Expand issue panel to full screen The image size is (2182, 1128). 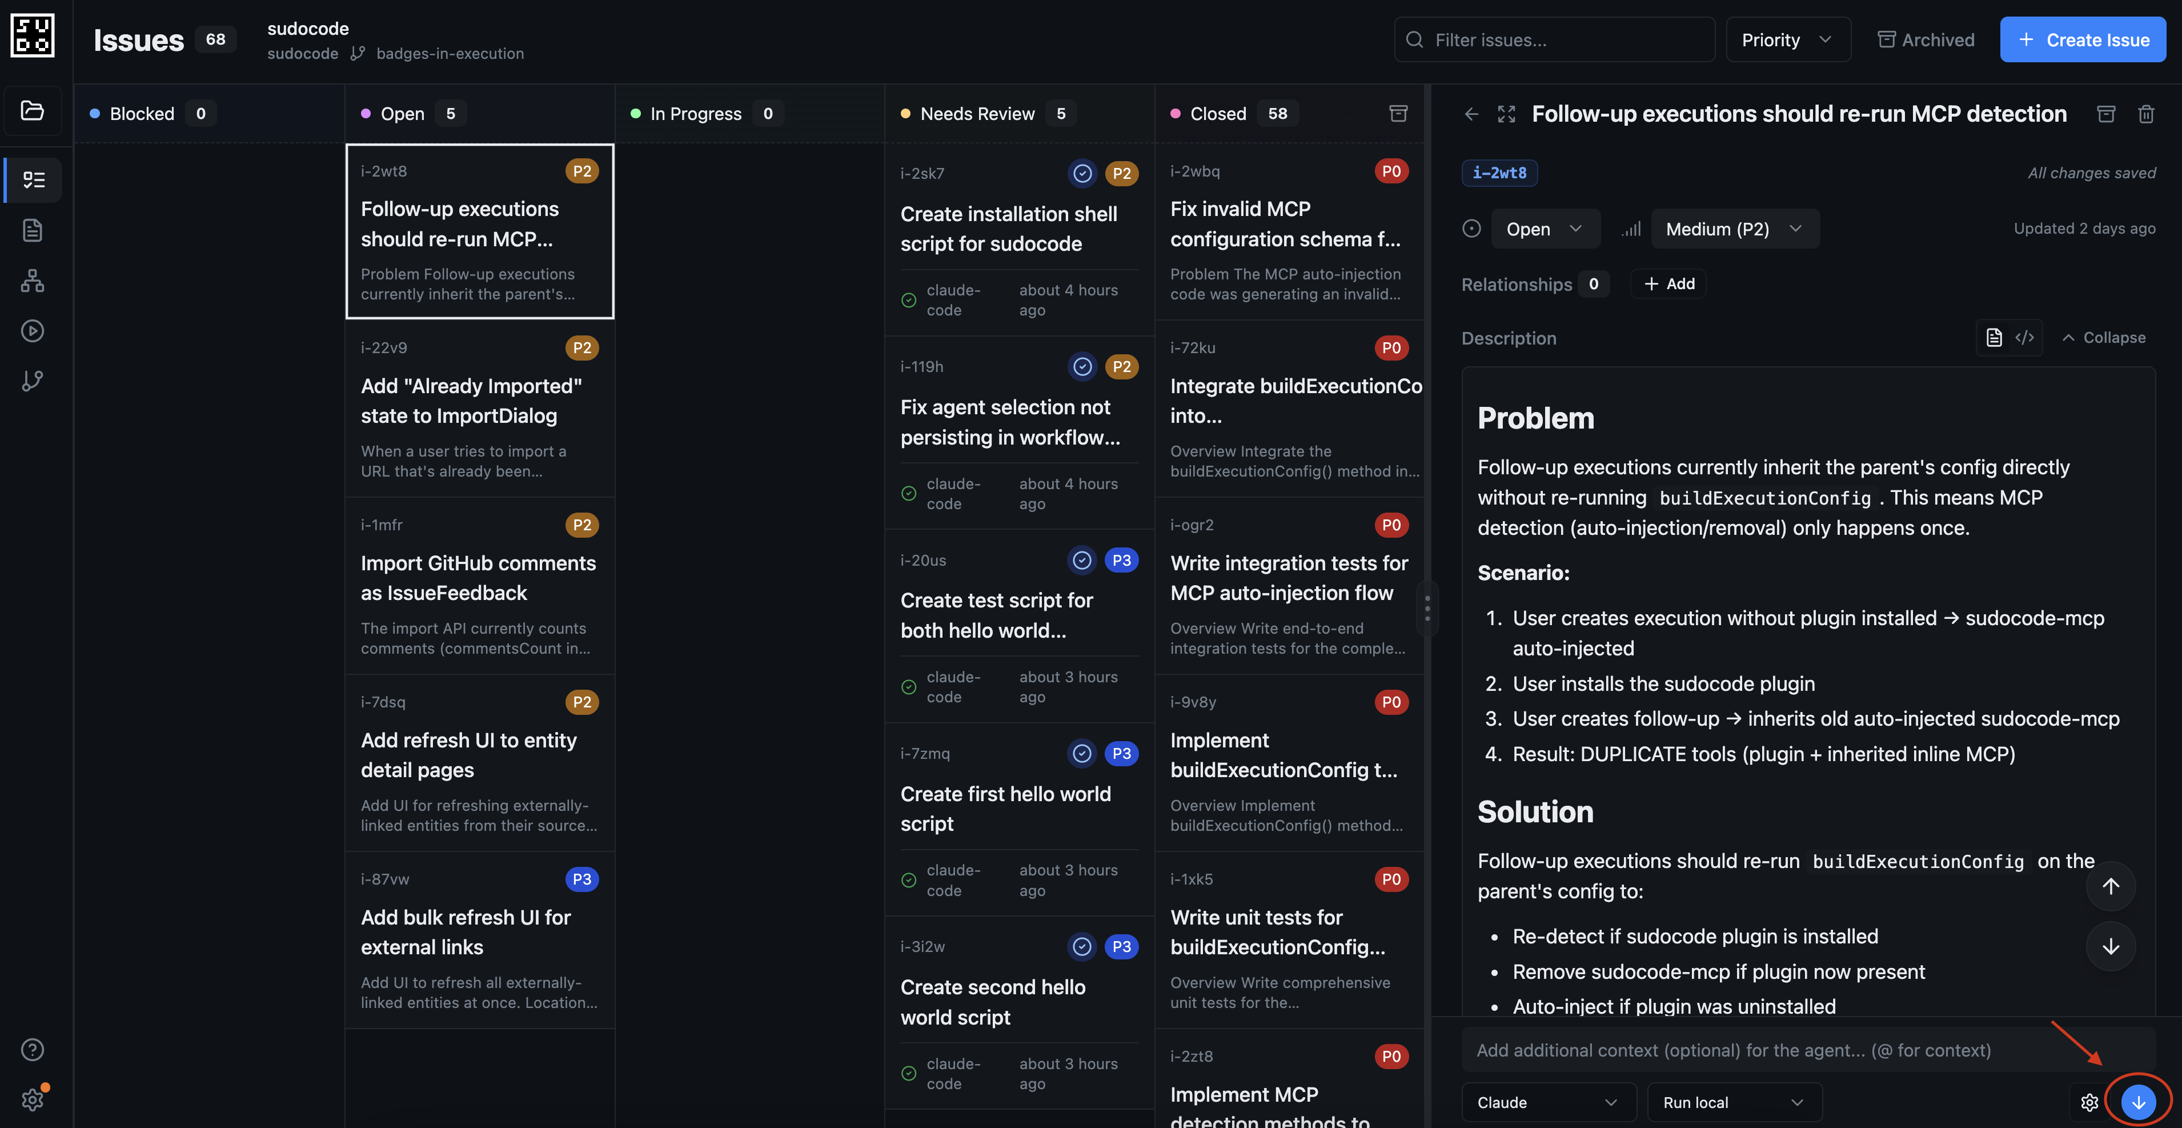(1506, 114)
